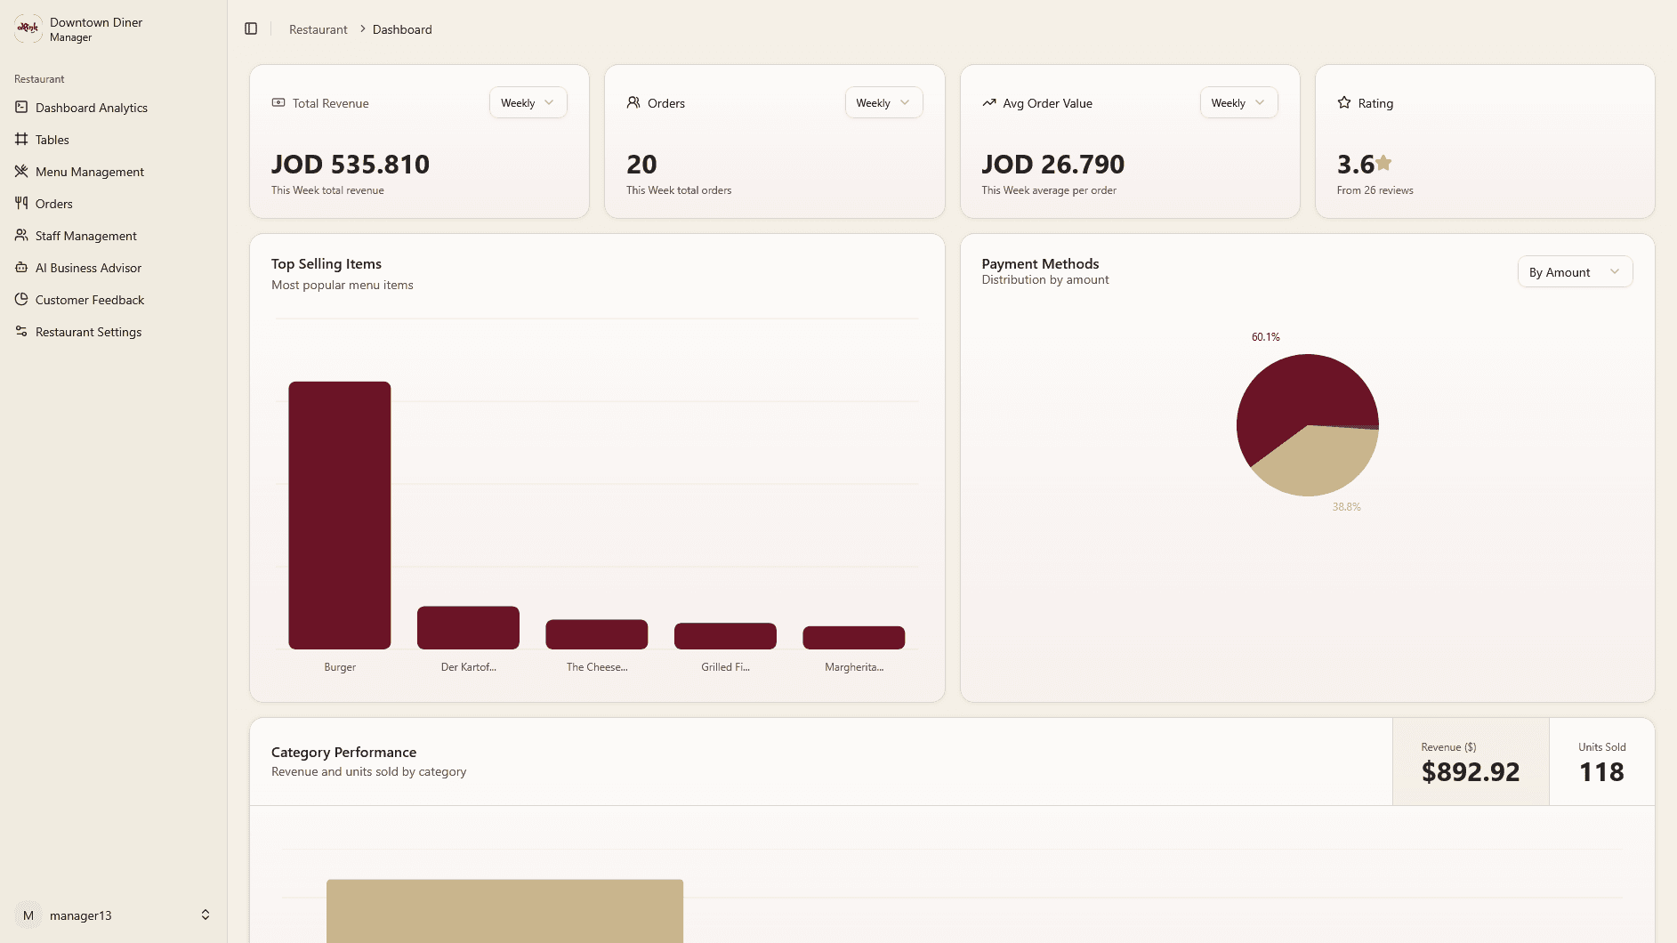Click the Dashboard Analytics sidebar icon
Screen dimensions: 1677x943
click(21, 108)
